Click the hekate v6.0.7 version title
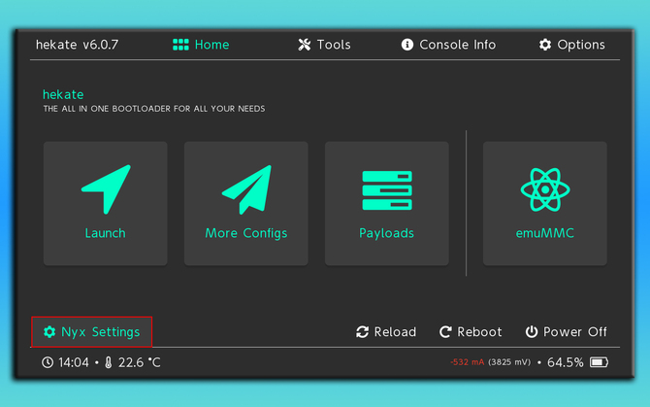The width and height of the screenshot is (650, 407). tap(77, 45)
